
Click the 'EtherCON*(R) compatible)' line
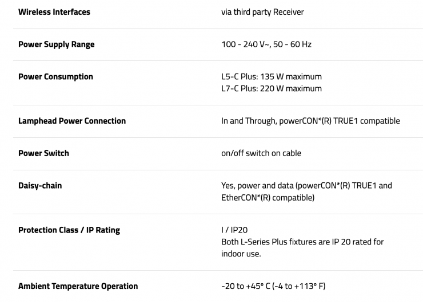click(268, 197)
